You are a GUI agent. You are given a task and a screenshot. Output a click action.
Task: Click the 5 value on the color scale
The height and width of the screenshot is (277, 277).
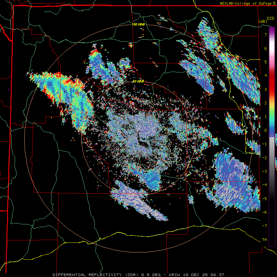[266, 62]
